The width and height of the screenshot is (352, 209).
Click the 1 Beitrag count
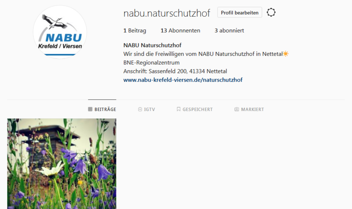(x=135, y=30)
